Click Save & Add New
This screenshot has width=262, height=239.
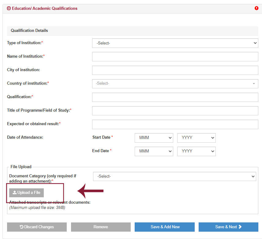165,227
